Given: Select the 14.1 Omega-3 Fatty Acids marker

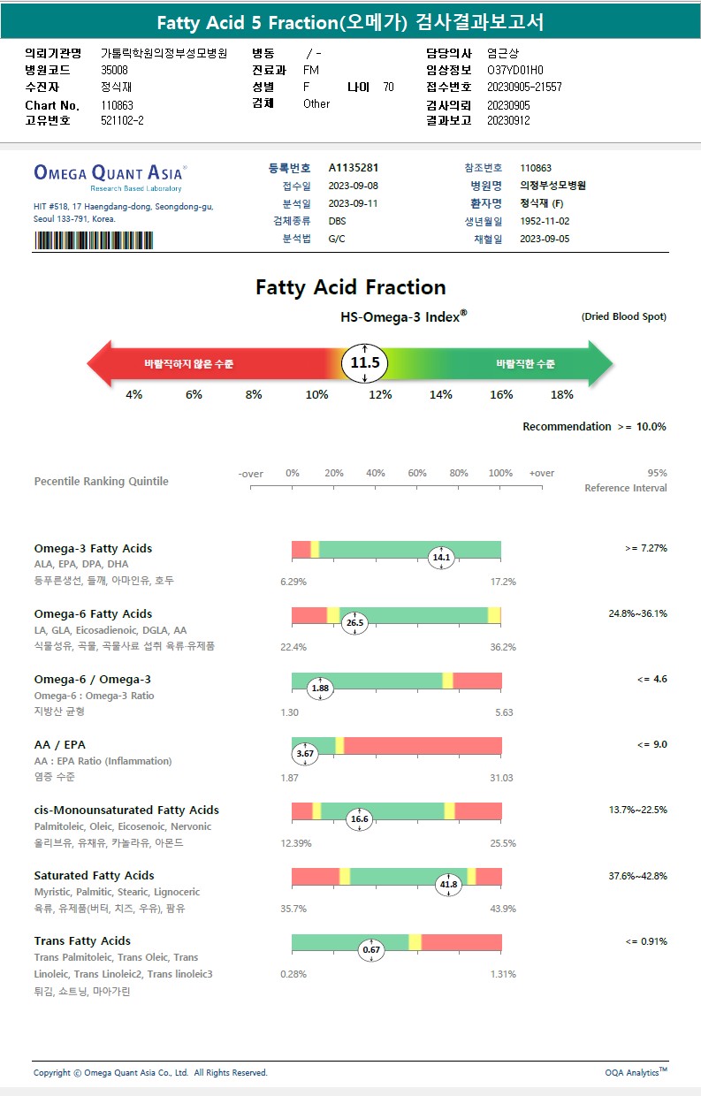Looking at the screenshot, I should click(441, 558).
